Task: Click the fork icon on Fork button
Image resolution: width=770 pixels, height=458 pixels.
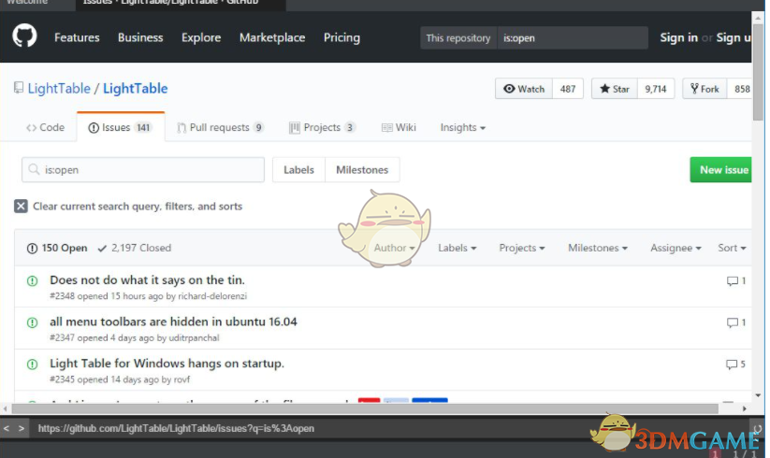Action: (694, 89)
